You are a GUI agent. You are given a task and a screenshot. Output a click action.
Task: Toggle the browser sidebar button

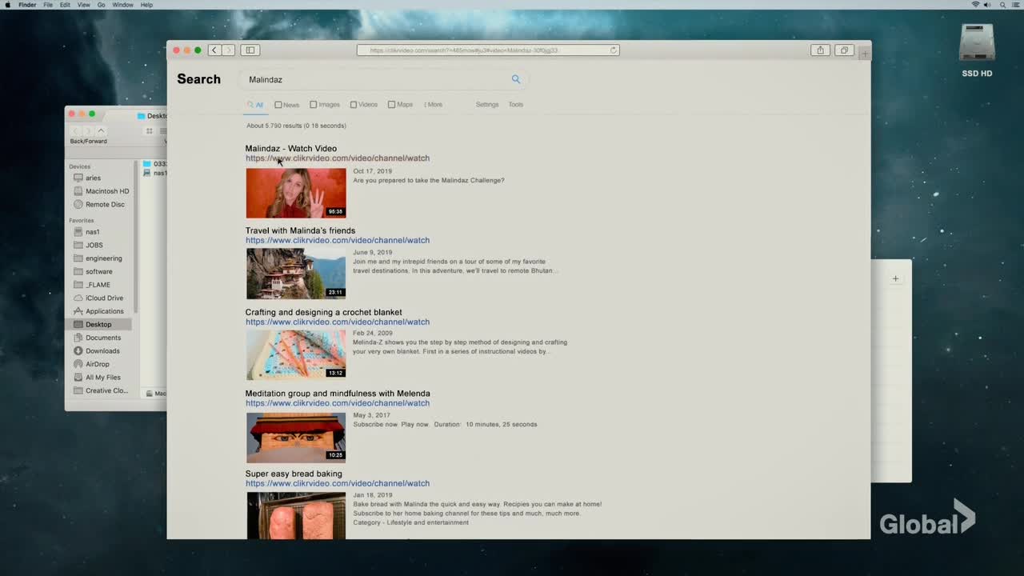click(x=250, y=50)
